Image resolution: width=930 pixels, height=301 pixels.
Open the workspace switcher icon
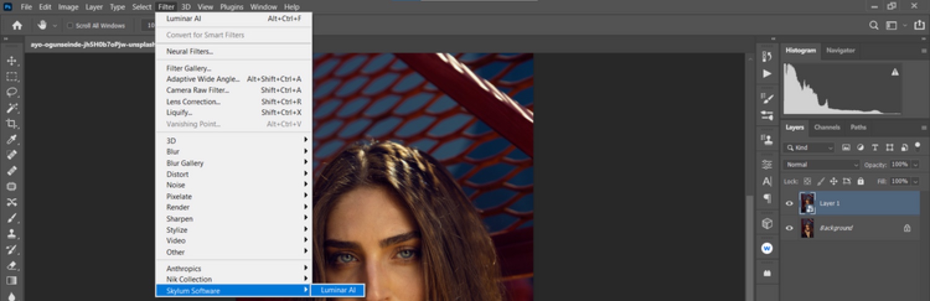(892, 25)
